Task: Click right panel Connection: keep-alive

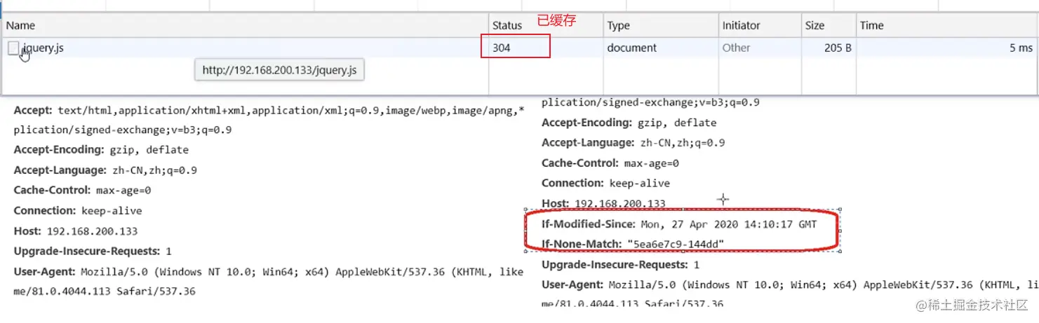Action: (x=606, y=183)
